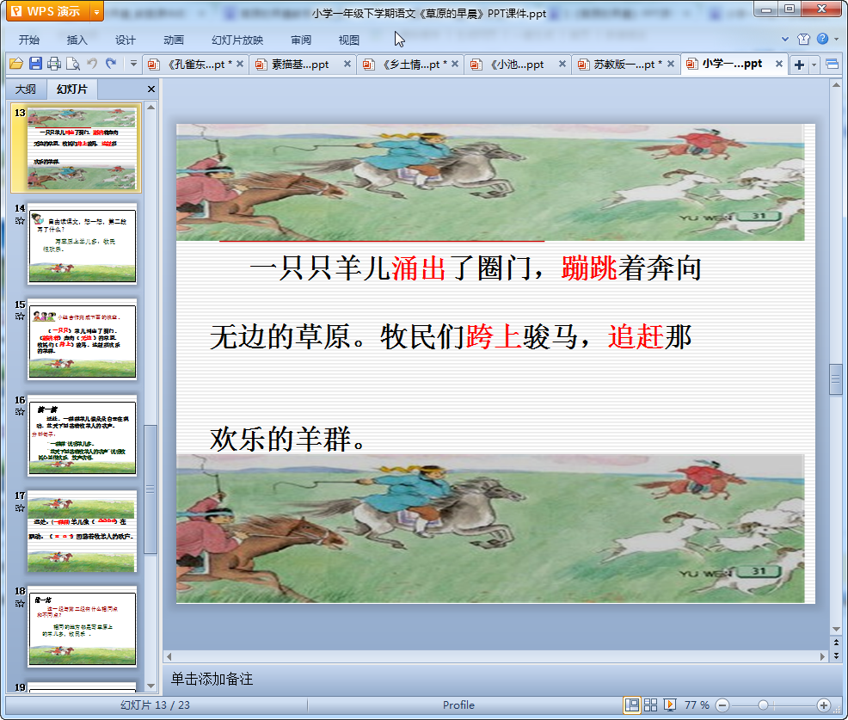Undo the last action

pyautogui.click(x=92, y=64)
